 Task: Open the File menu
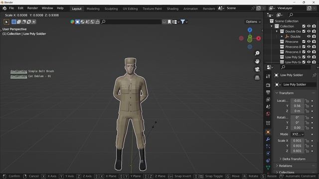click(x=11, y=8)
